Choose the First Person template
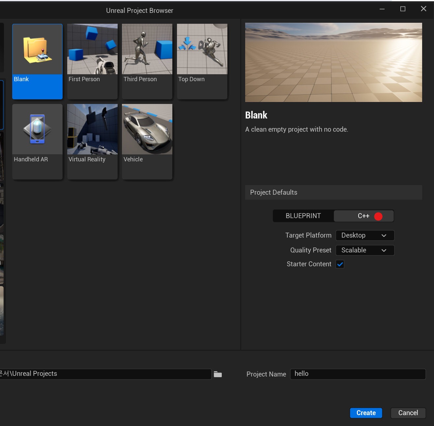 point(92,61)
